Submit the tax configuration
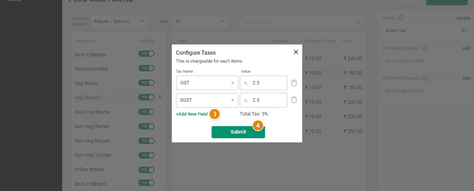Viewport: 474px width, 191px height. 238,132
